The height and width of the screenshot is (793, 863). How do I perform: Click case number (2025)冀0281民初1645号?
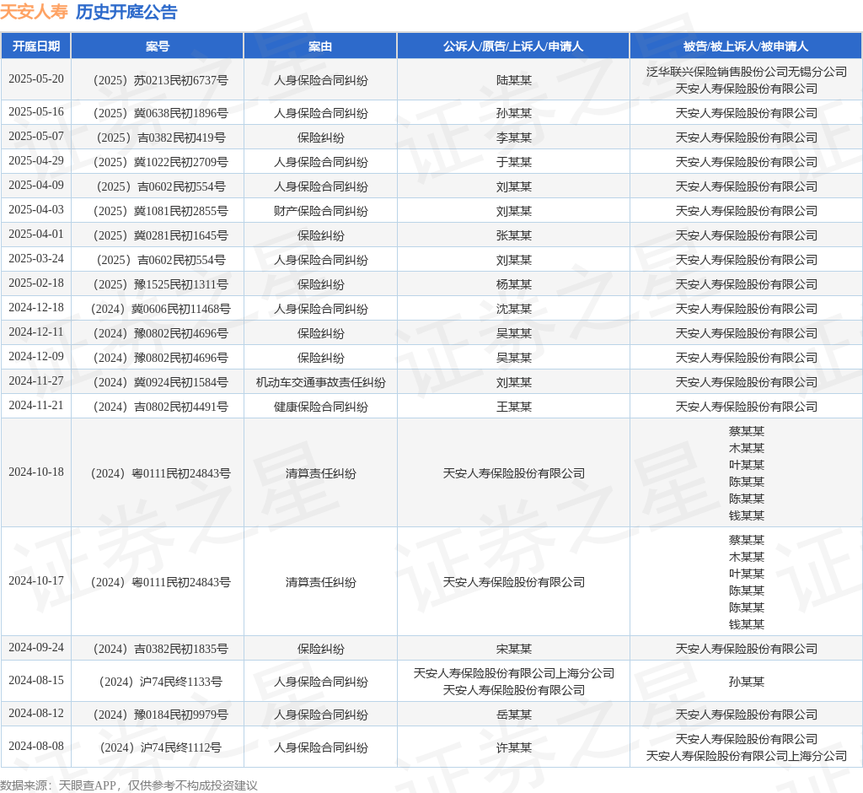[158, 235]
